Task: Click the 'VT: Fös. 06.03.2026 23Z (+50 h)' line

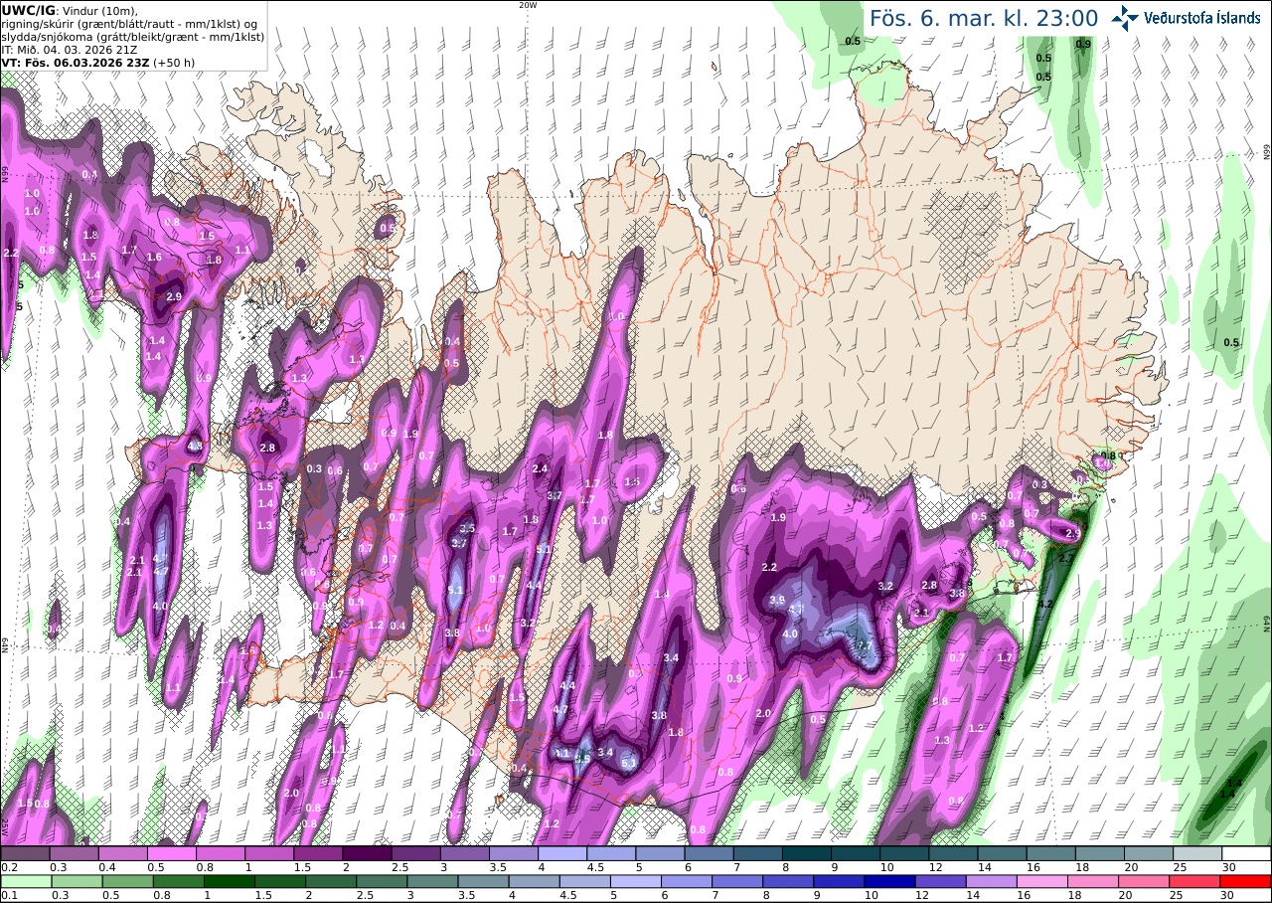Action: [97, 62]
